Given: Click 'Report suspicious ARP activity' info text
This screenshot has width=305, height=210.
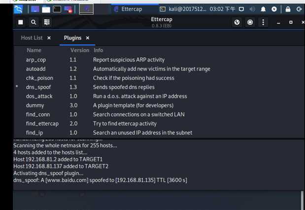Looking at the screenshot, I should pyautogui.click(x=129, y=60).
